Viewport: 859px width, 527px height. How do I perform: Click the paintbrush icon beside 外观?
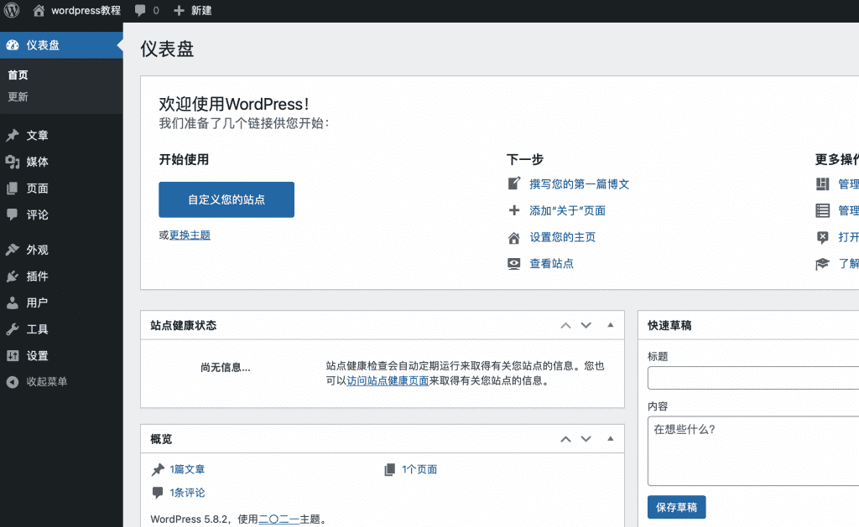tap(13, 250)
